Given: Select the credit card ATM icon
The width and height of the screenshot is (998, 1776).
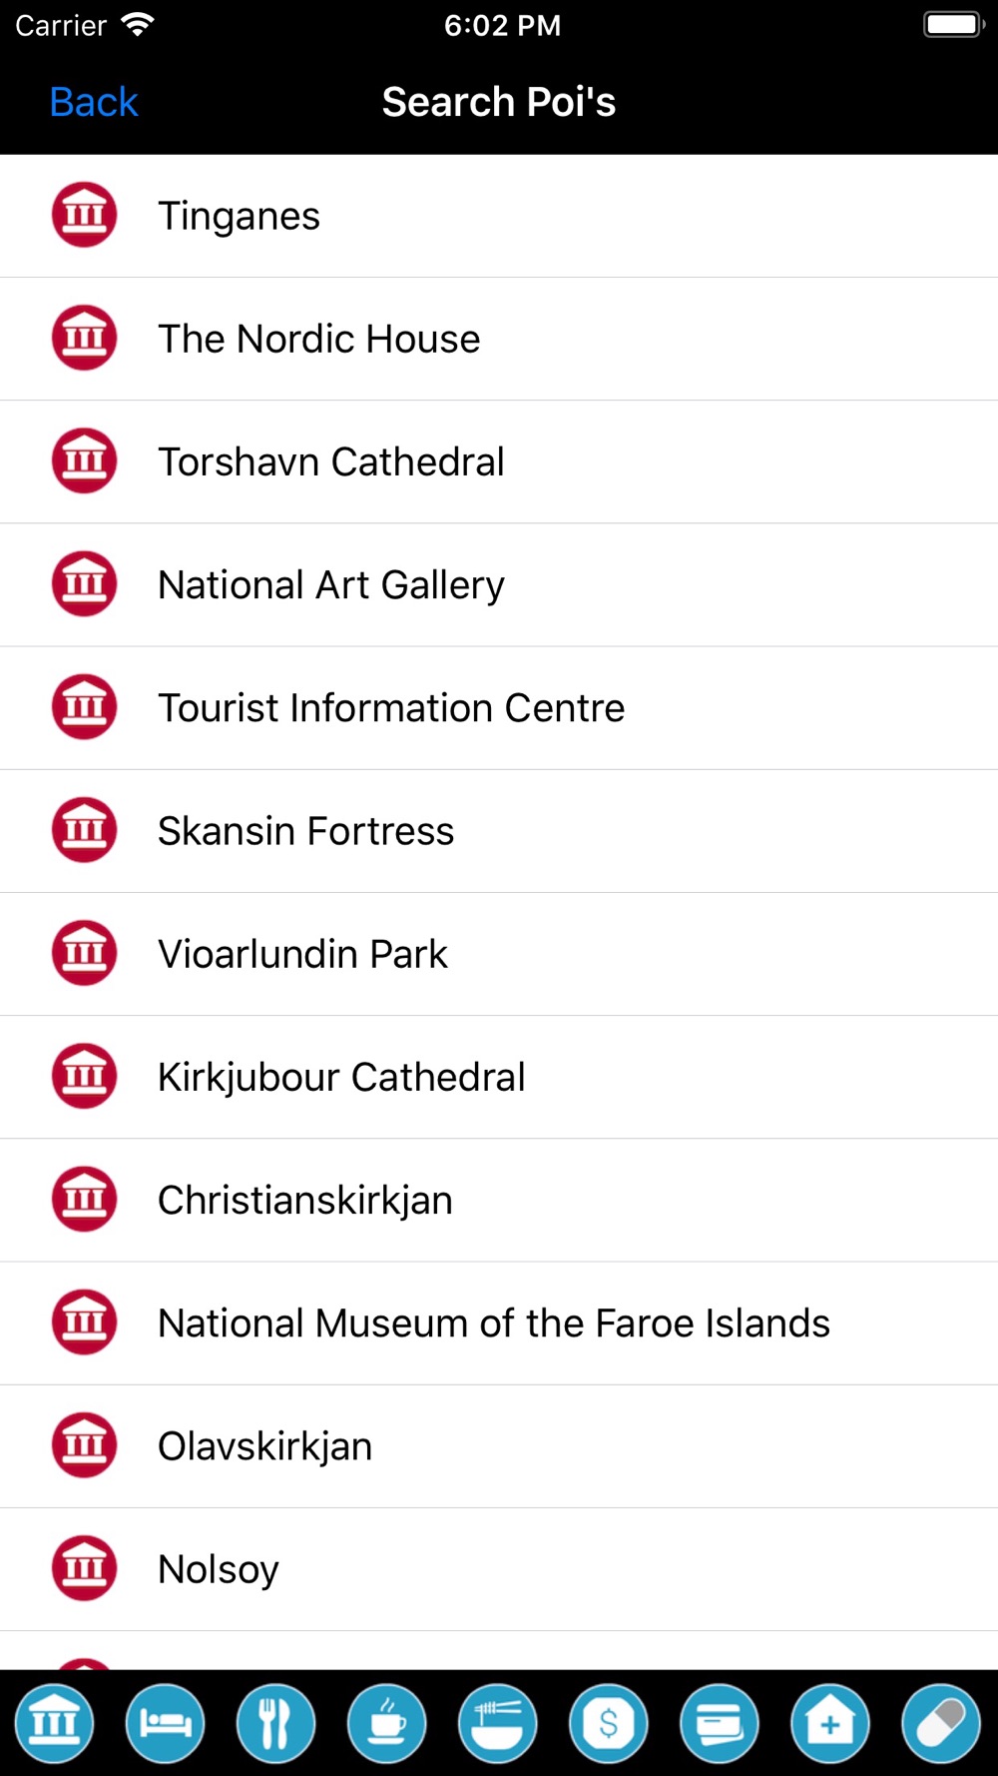Looking at the screenshot, I should click(720, 1723).
